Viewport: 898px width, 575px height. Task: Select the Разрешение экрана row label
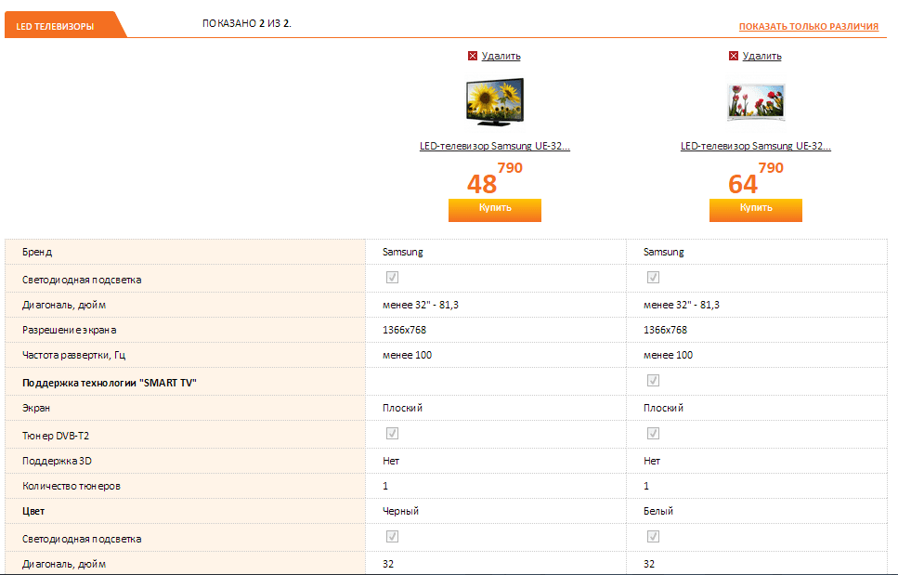point(70,330)
